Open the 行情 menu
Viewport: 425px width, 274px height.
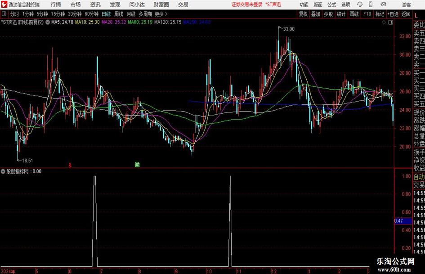pyautogui.click(x=56, y=4)
